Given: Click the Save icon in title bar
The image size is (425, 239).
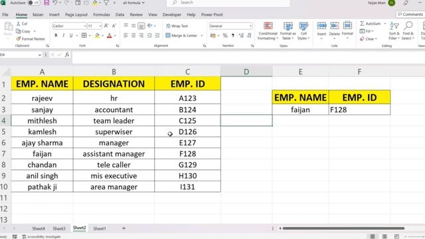Looking at the screenshot, I should tap(46, 3).
